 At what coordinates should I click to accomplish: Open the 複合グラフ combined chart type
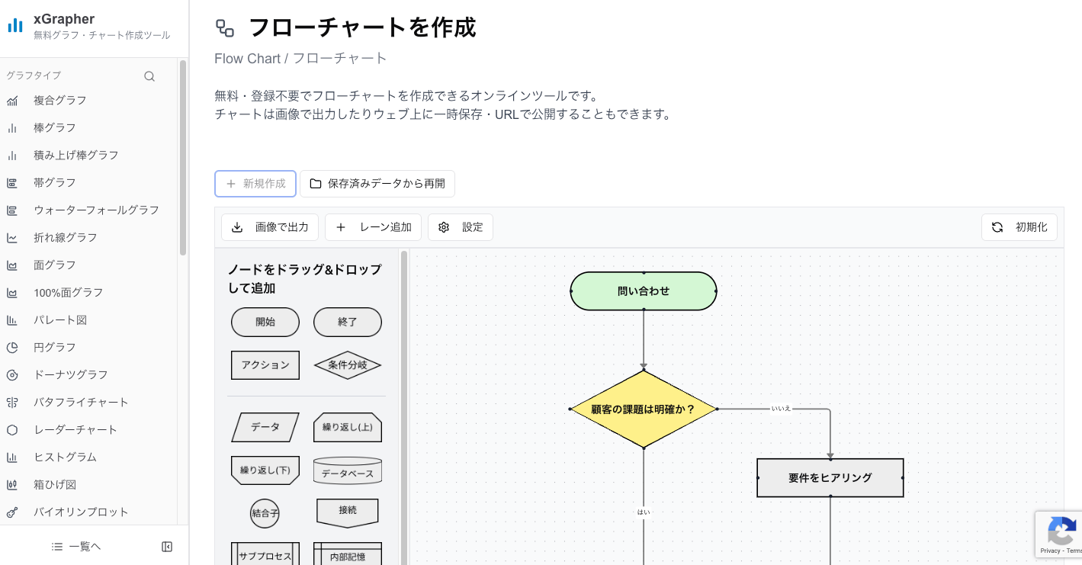[61, 100]
